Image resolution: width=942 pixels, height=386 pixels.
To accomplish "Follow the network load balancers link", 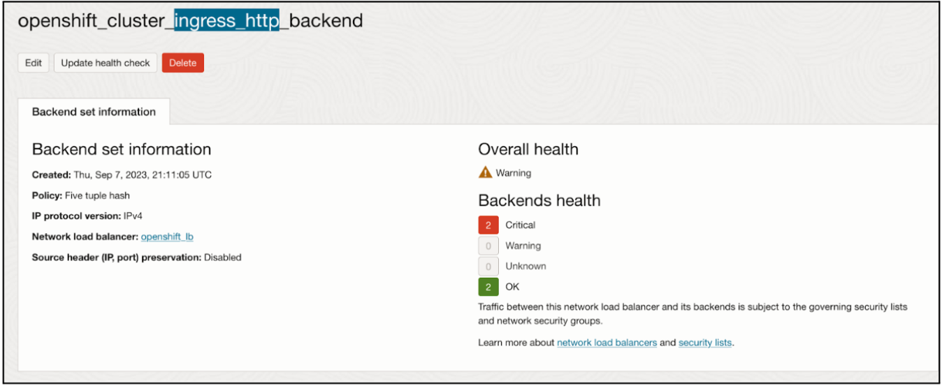I will tap(607, 343).
